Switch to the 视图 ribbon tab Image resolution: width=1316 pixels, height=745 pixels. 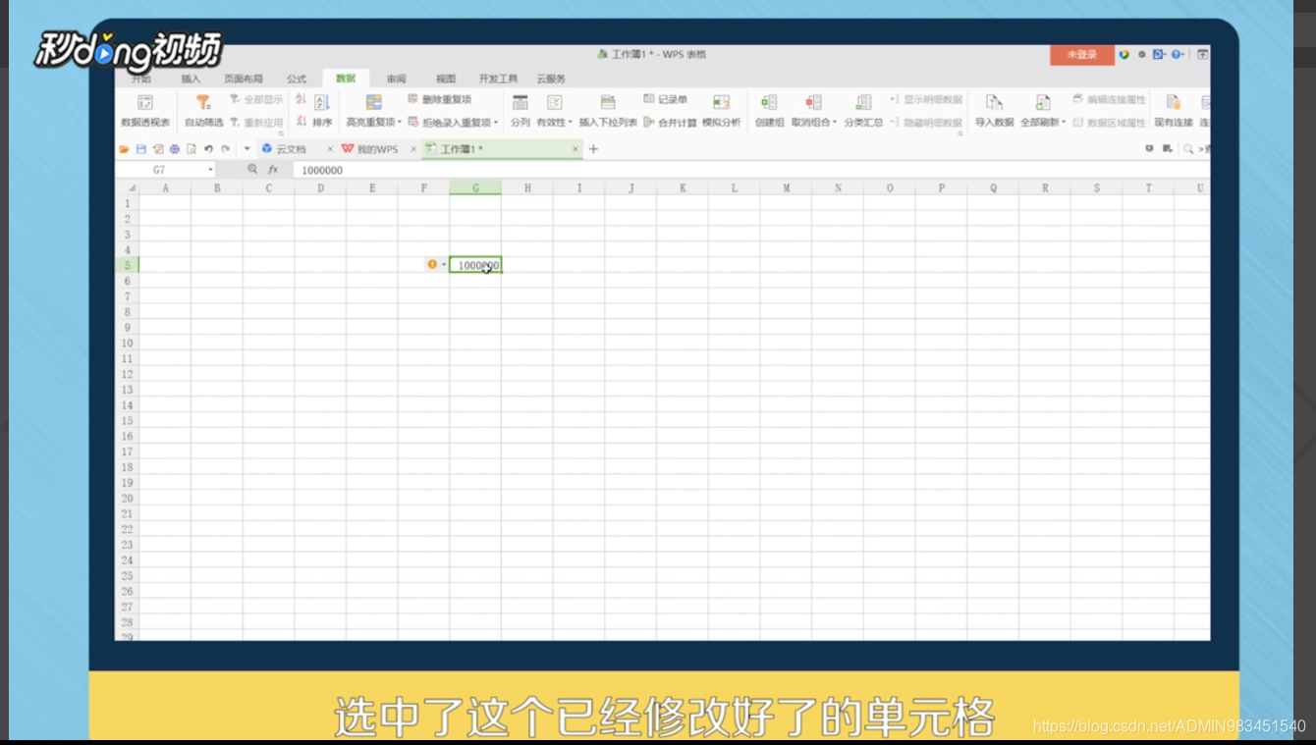[x=446, y=79]
